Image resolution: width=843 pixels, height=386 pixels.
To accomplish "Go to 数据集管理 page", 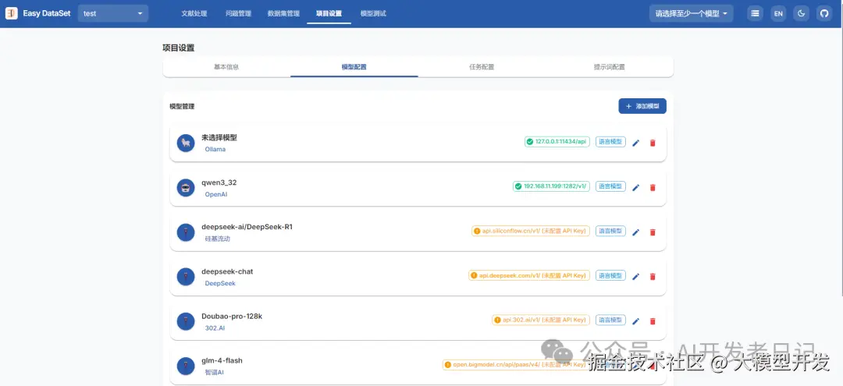I will [283, 13].
